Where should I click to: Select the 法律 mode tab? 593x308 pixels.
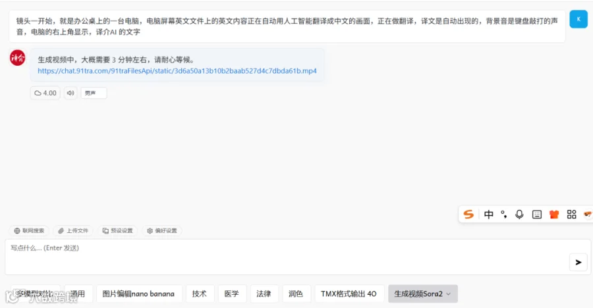264,294
